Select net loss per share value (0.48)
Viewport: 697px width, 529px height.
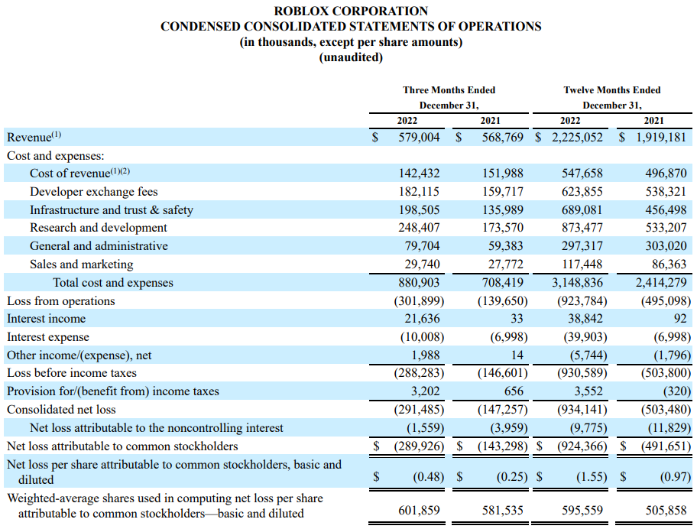click(x=428, y=477)
